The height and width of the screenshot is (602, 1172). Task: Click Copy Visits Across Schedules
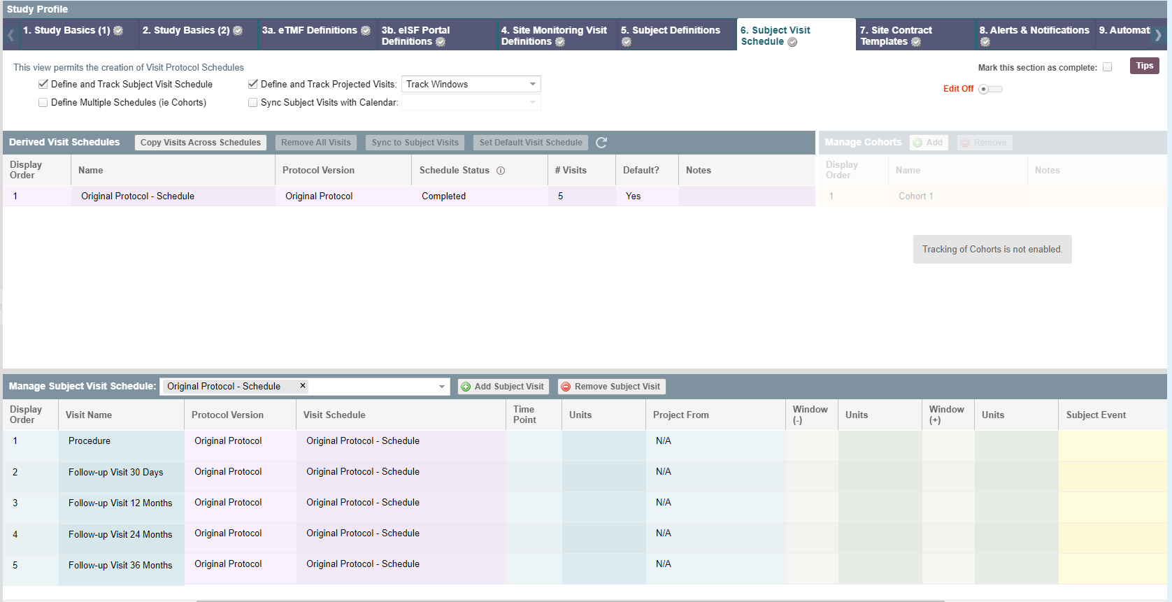pyautogui.click(x=201, y=143)
